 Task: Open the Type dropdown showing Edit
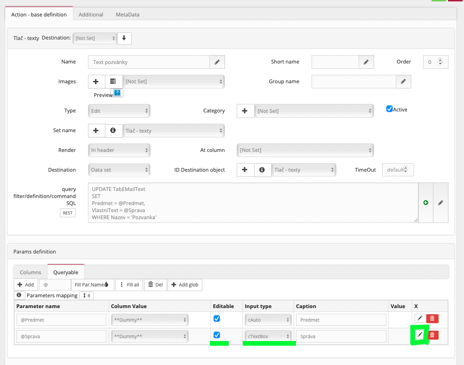click(x=119, y=111)
